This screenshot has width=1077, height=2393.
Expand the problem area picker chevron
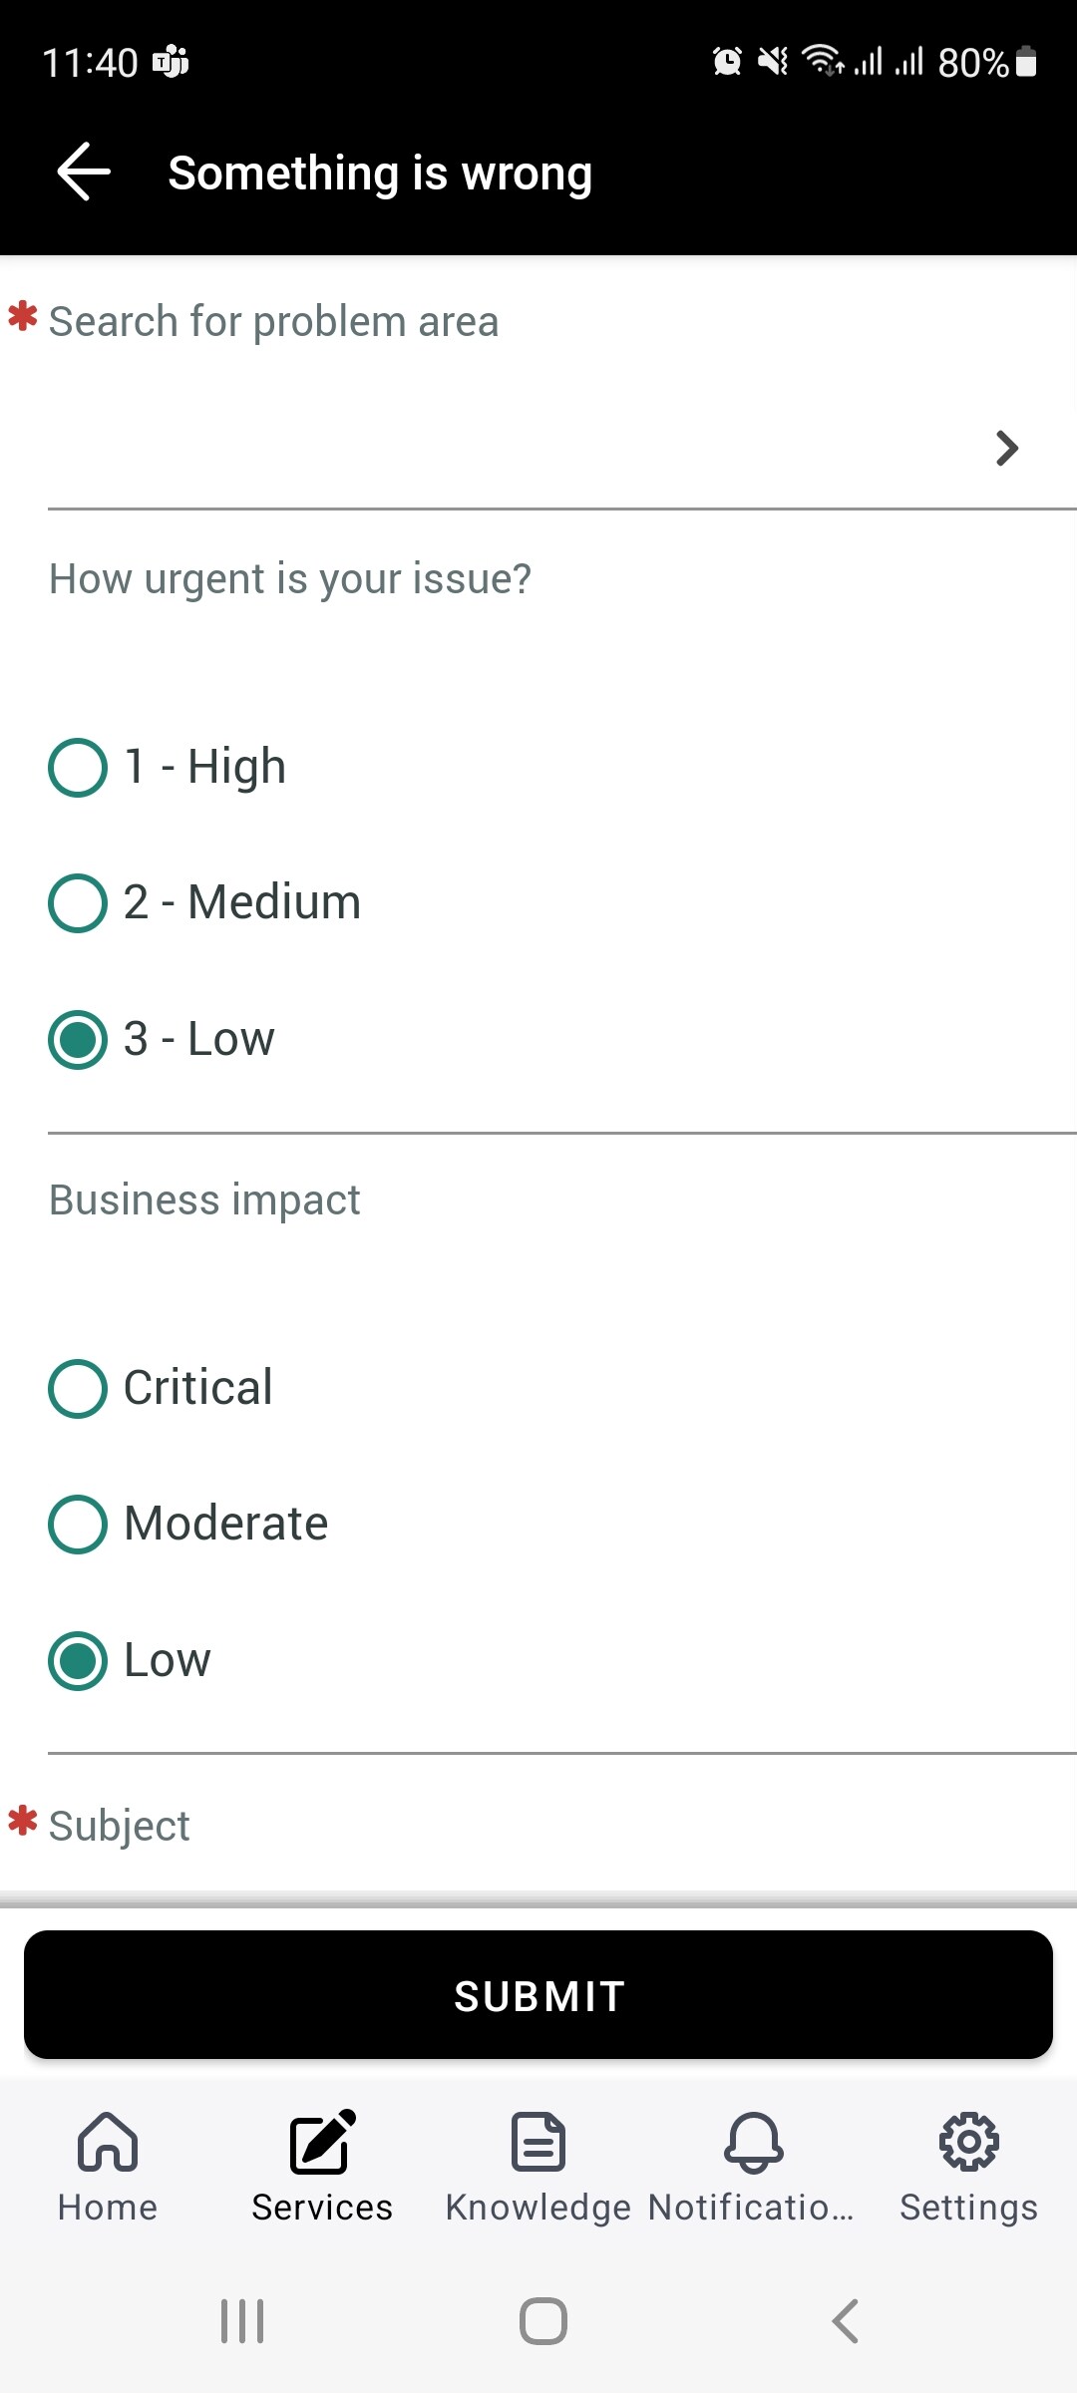tap(1006, 449)
